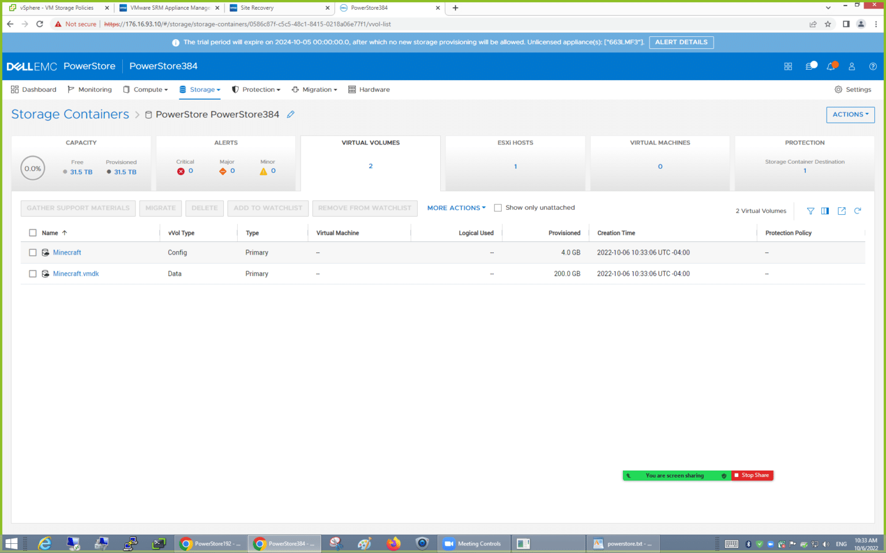Open the VIRTUAL MACHINES card
The height and width of the screenshot is (553, 886).
(x=660, y=163)
